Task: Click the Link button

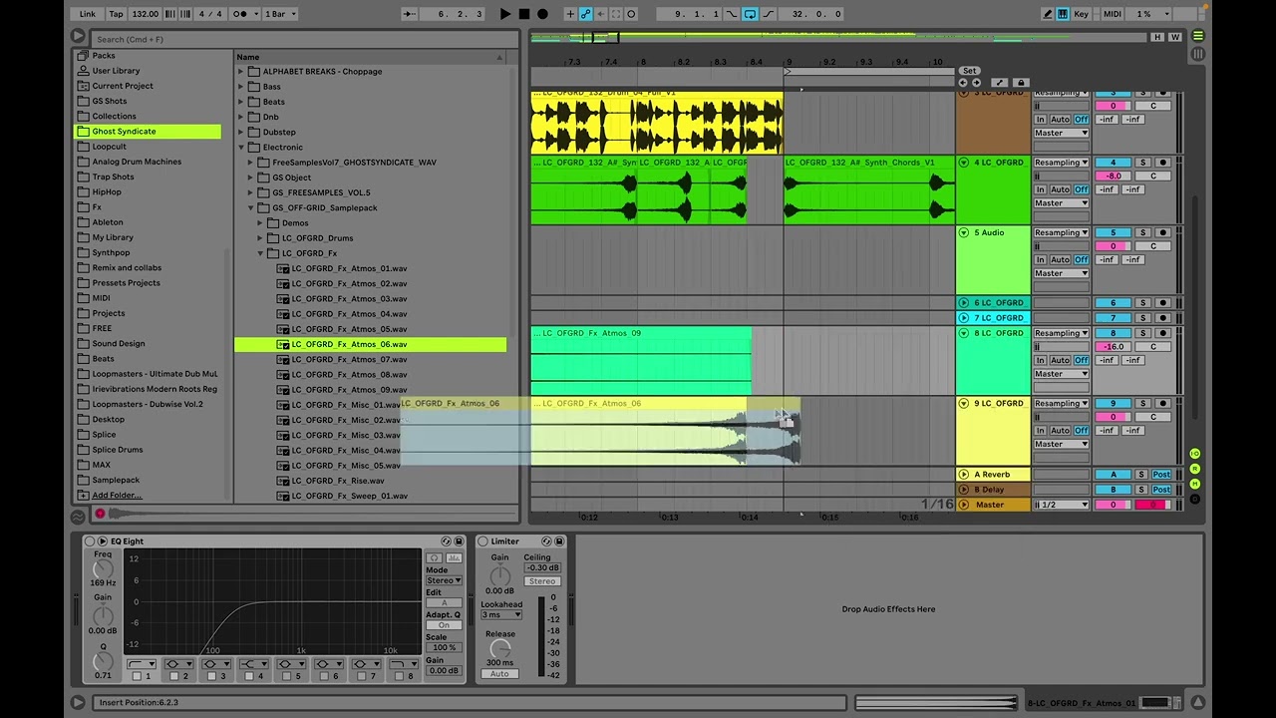Action: [88, 14]
